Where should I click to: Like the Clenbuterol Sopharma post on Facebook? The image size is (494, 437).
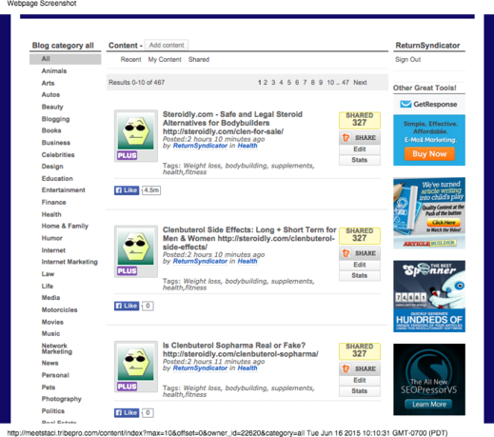click(127, 413)
